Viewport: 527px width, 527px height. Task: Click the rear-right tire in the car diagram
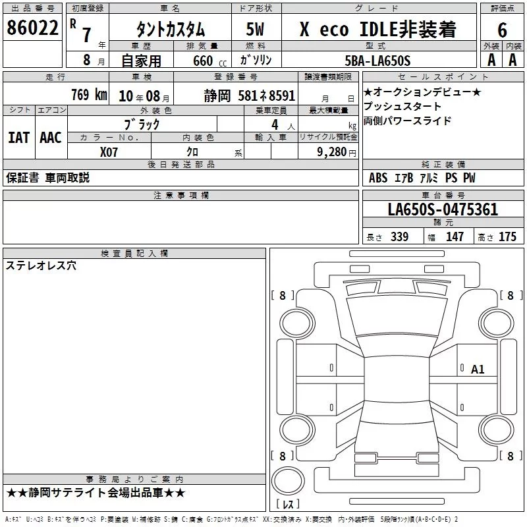point(496,430)
